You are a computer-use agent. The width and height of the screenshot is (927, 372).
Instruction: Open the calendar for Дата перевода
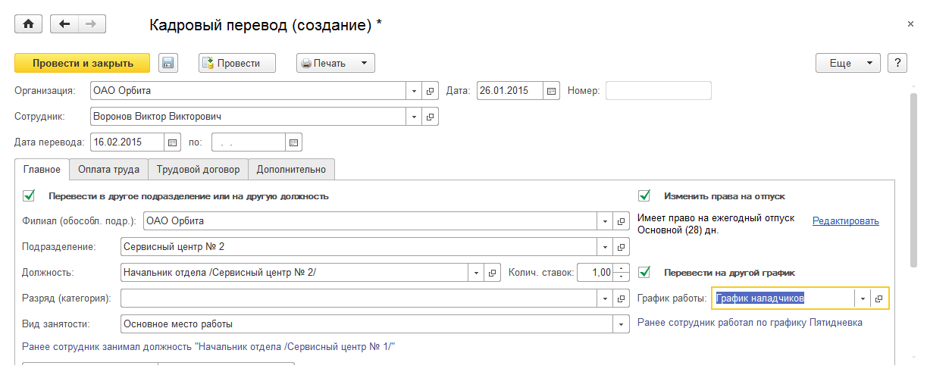(172, 142)
